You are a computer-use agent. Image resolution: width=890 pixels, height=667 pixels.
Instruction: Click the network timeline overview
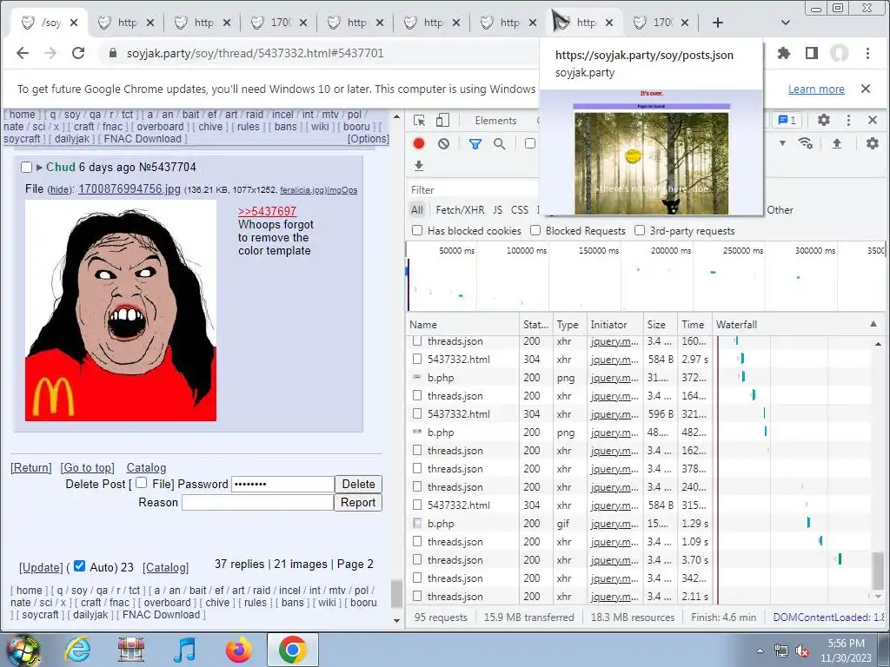(646, 275)
